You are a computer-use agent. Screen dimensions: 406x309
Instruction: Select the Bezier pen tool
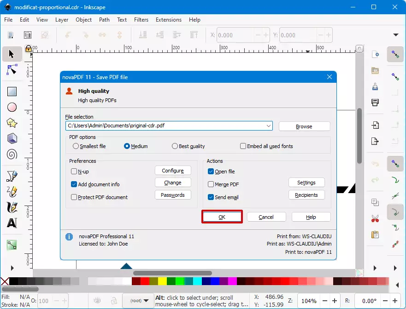[x=12, y=176]
